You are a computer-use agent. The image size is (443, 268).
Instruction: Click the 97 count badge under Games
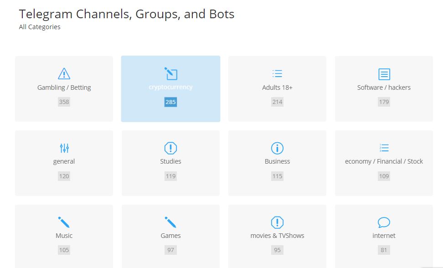click(170, 250)
